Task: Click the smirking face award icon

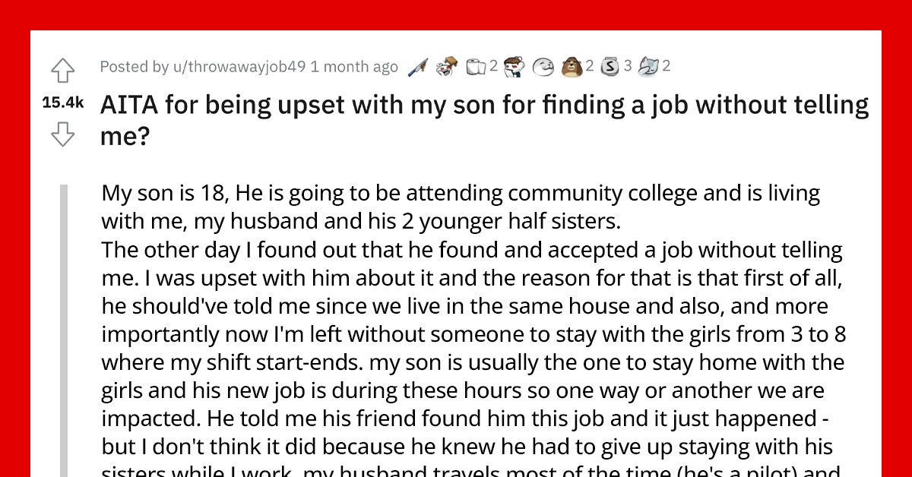Action: click(543, 67)
